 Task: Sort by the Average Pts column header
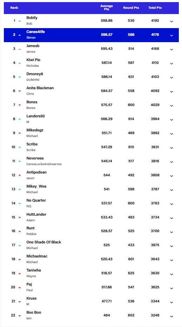pos(107,8)
